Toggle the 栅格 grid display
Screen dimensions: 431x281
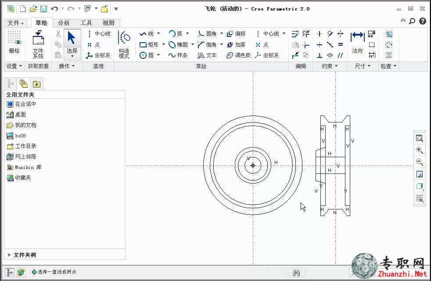[14, 43]
